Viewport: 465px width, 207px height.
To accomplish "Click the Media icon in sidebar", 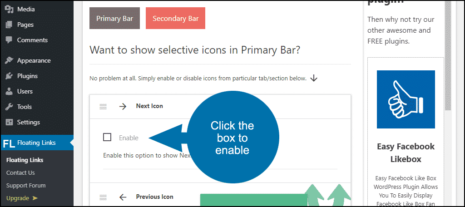I will pos(9,9).
